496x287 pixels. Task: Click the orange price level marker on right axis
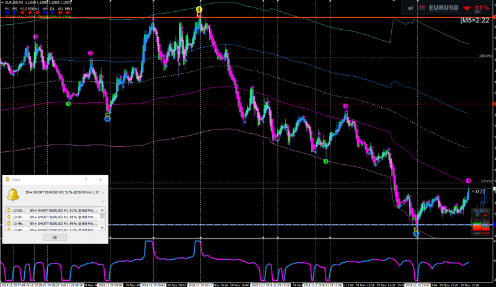point(494,18)
